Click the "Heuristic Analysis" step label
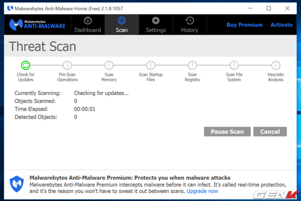The image size is (301, 201). (x=276, y=77)
